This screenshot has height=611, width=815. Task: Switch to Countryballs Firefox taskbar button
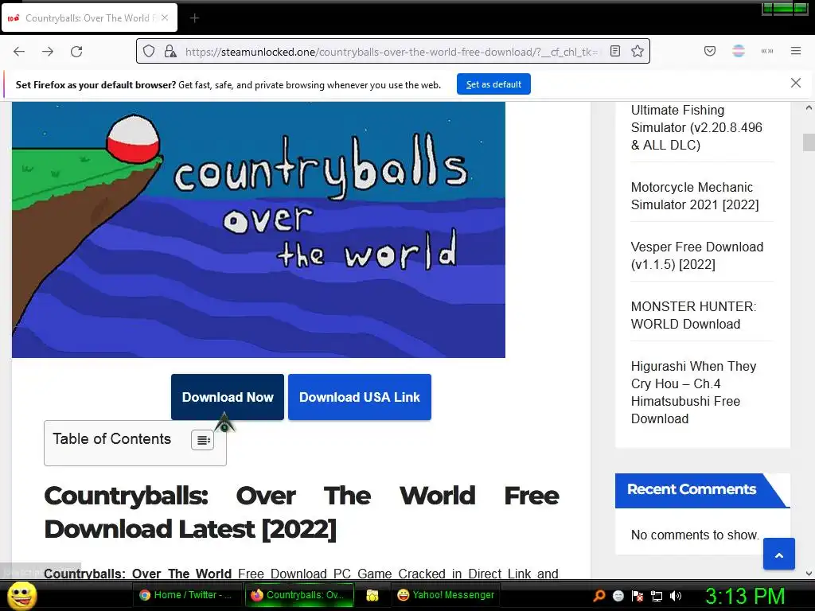click(298, 595)
